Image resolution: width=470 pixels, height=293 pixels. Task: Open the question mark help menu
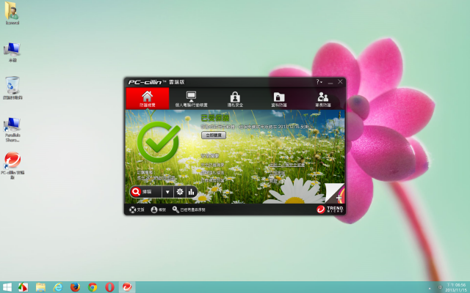coord(319,81)
